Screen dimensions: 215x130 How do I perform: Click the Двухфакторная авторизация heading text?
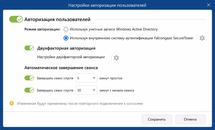[66, 48]
